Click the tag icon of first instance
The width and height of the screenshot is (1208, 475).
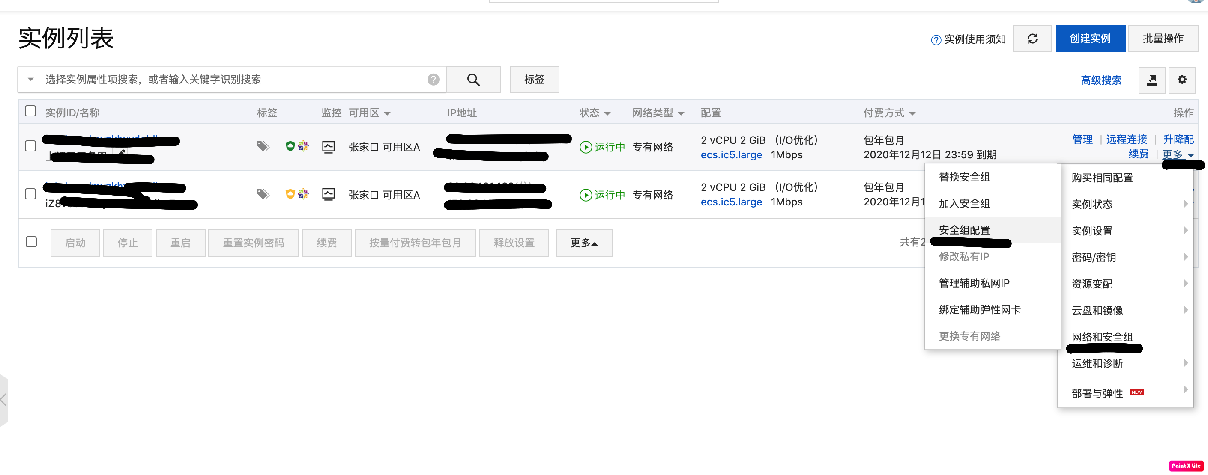[x=263, y=147]
